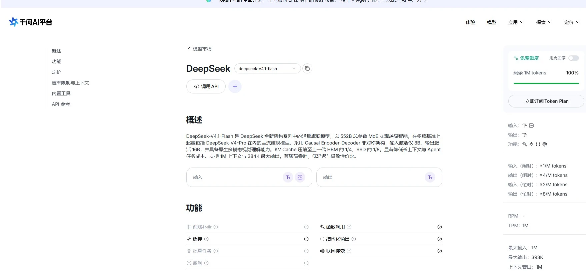
Task: Click the 千问AI平台 logo
Action: [x=31, y=22]
